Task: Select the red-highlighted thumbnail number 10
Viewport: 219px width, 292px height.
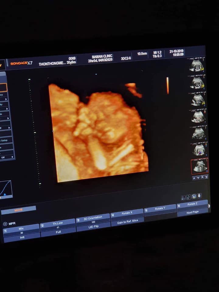Action: 200,166
